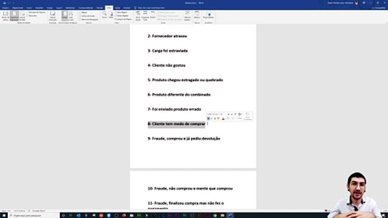The height and width of the screenshot is (218, 388).
Task: Click Save icon in title bar
Action: [x=5, y=3]
